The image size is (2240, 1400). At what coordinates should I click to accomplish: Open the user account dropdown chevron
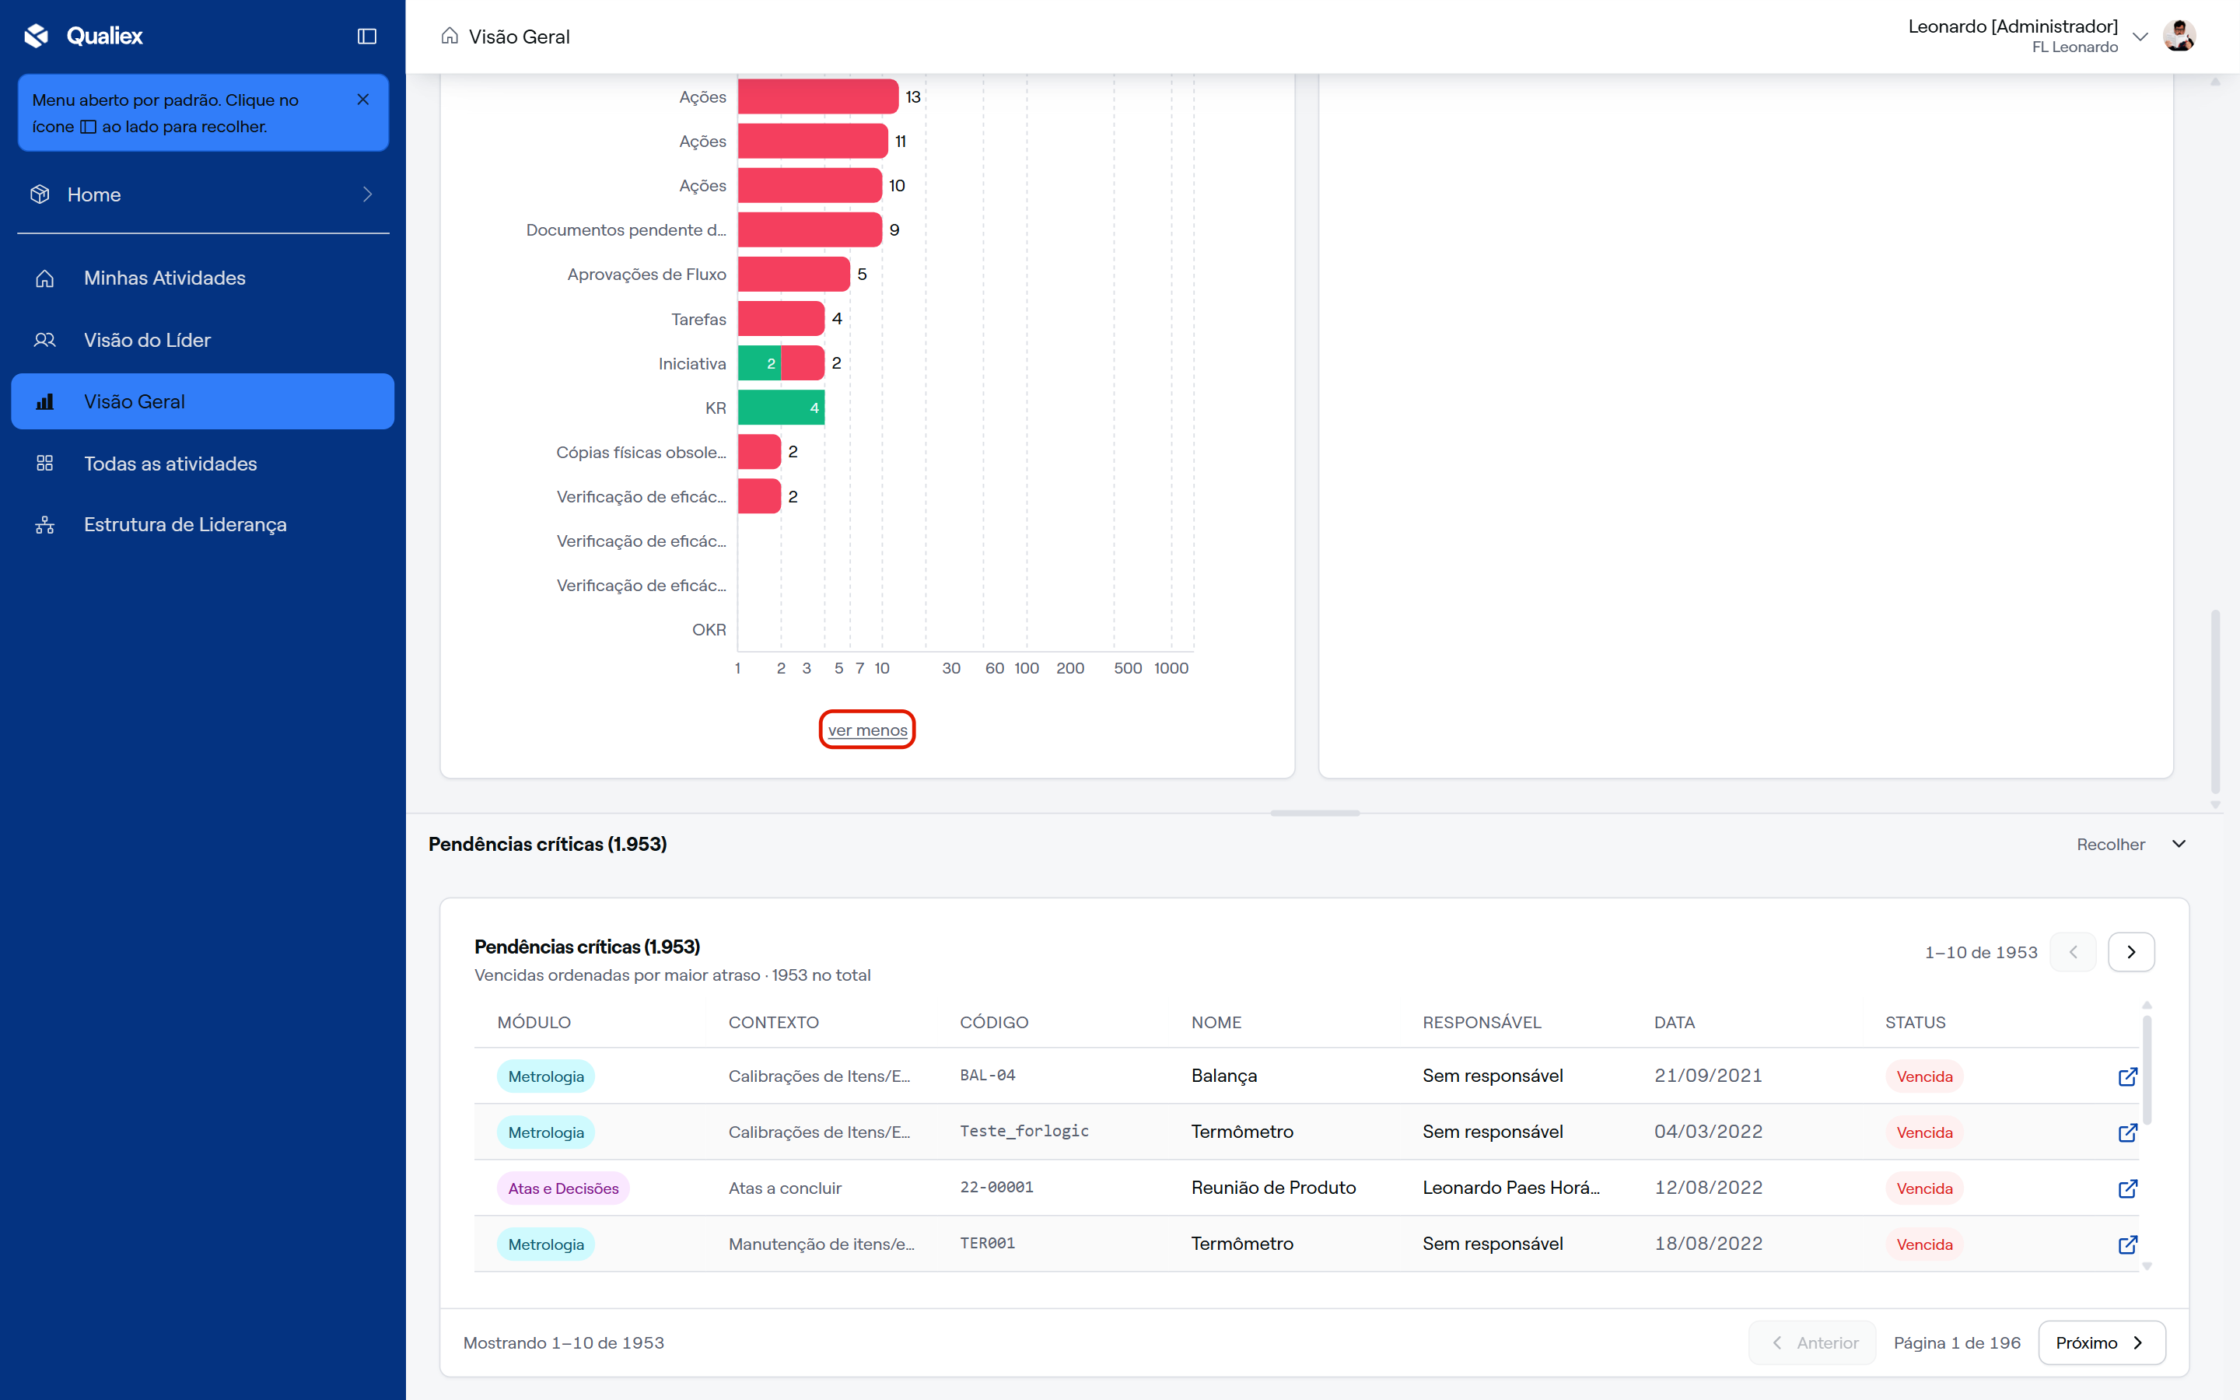(2140, 36)
